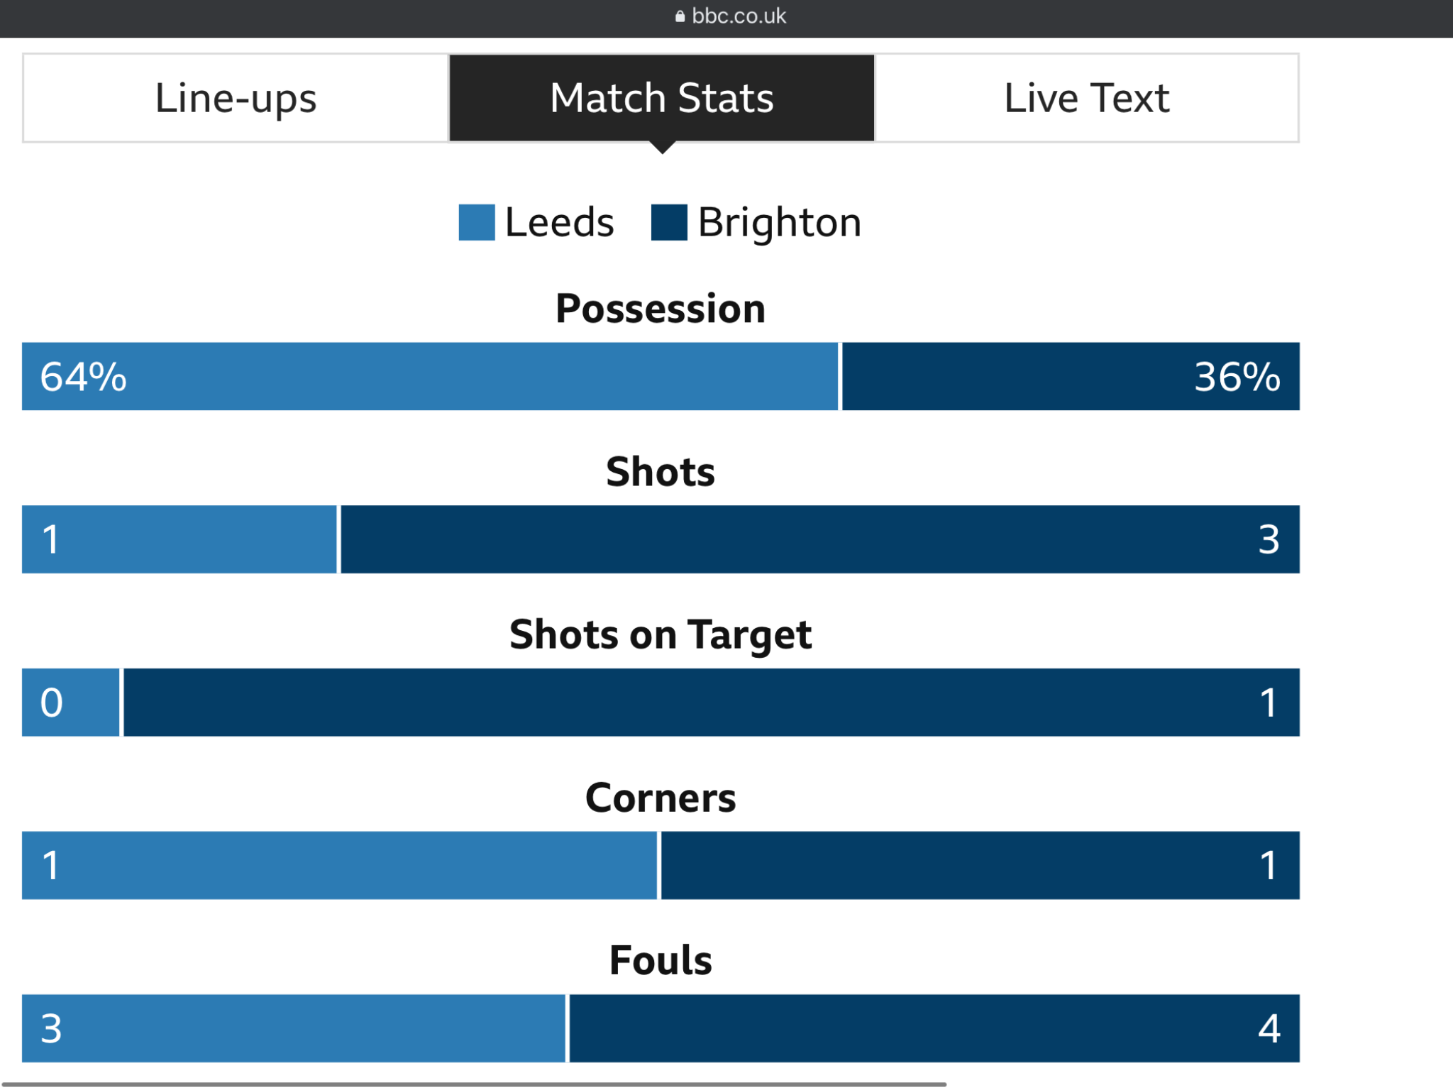This screenshot has width=1453, height=1090.
Task: Click the Brighton Fouls bar showing 4
Action: pyautogui.click(x=934, y=1028)
